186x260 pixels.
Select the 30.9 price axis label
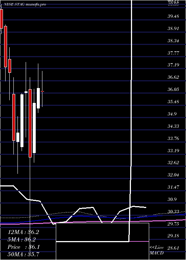click(172, 199)
